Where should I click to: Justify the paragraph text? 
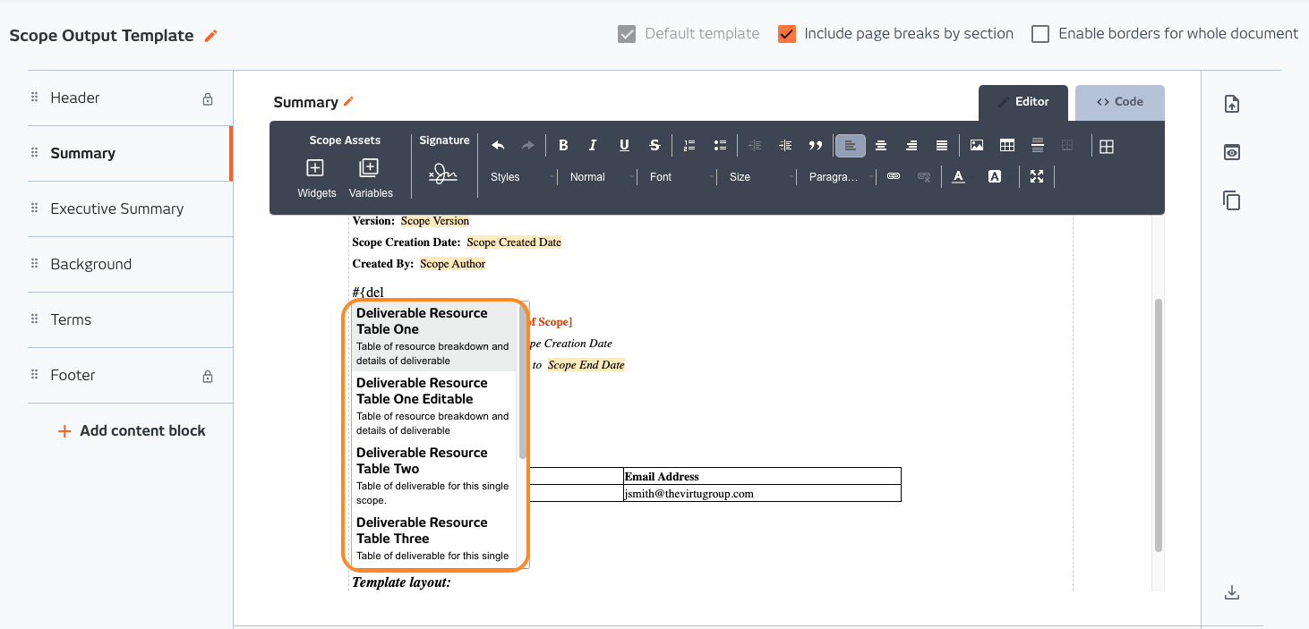[x=942, y=146]
